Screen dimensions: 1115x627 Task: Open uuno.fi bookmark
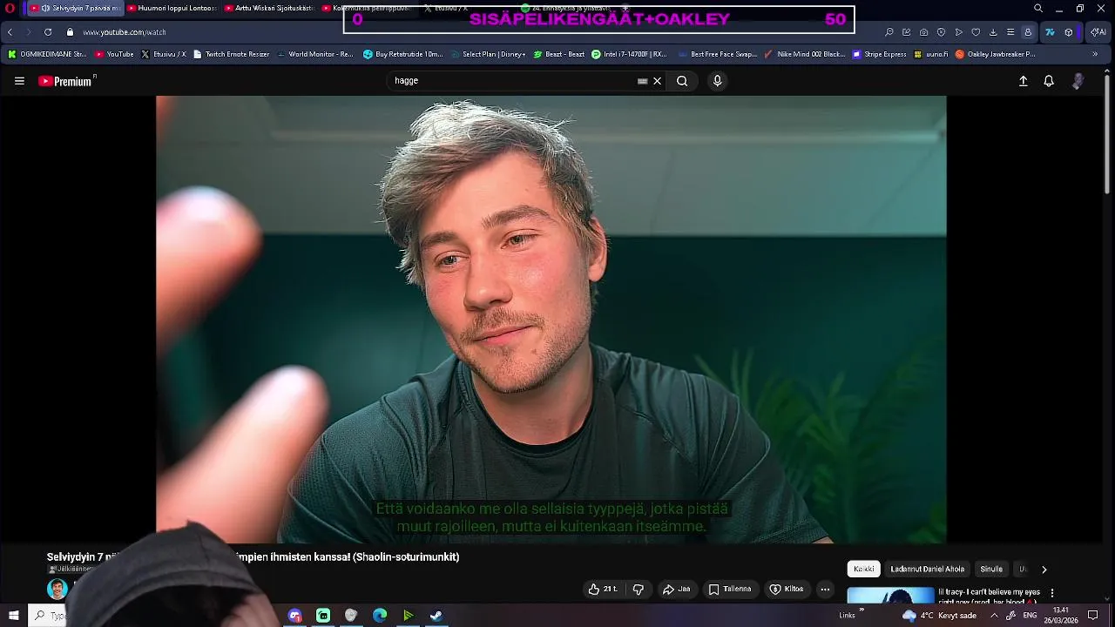pyautogui.click(x=930, y=54)
